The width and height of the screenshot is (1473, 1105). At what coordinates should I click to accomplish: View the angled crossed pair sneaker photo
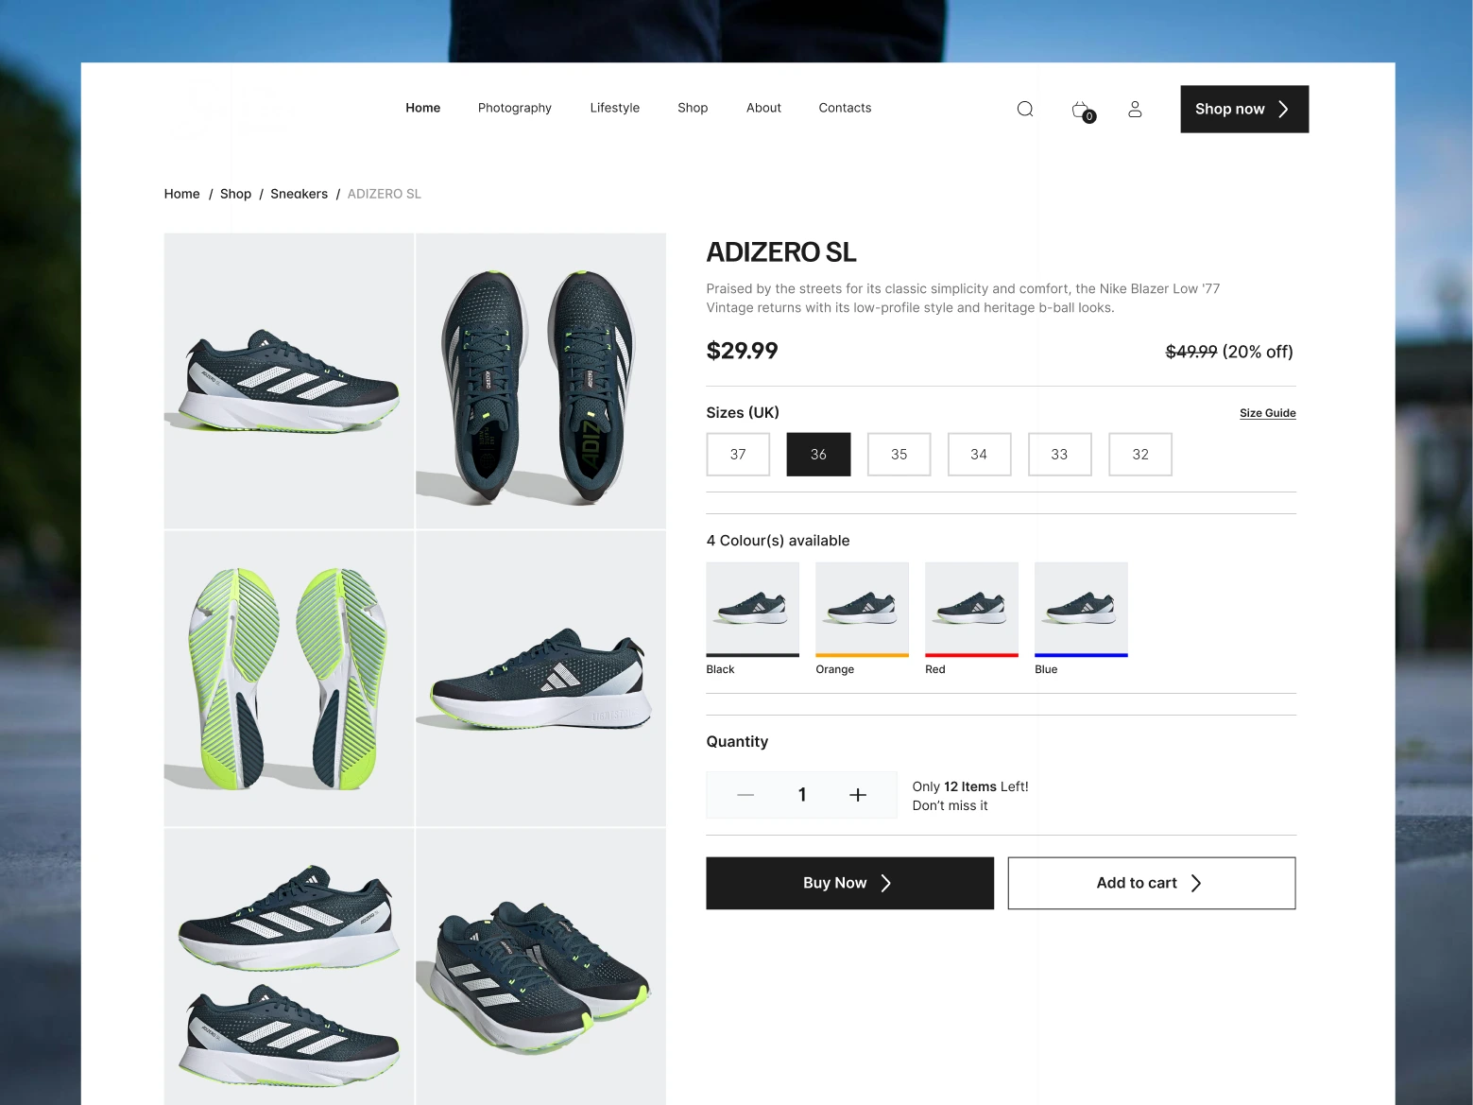point(540,966)
